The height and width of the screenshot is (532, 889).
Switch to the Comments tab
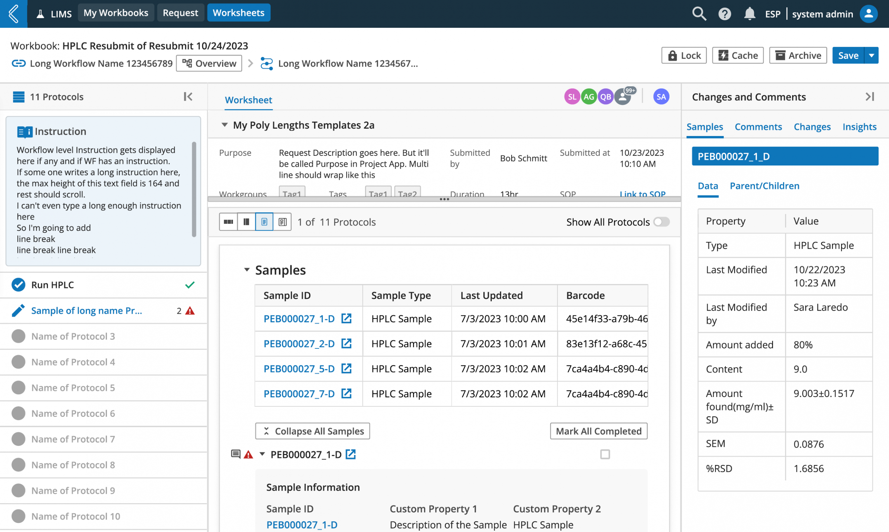pos(758,127)
